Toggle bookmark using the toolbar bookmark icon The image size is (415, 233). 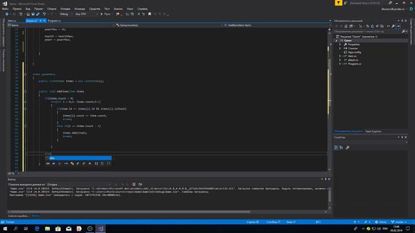(x=150, y=14)
